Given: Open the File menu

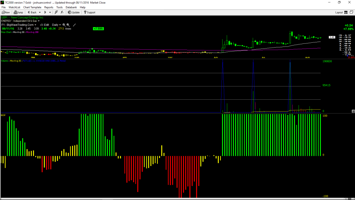Looking at the screenshot, I should tap(3, 7).
